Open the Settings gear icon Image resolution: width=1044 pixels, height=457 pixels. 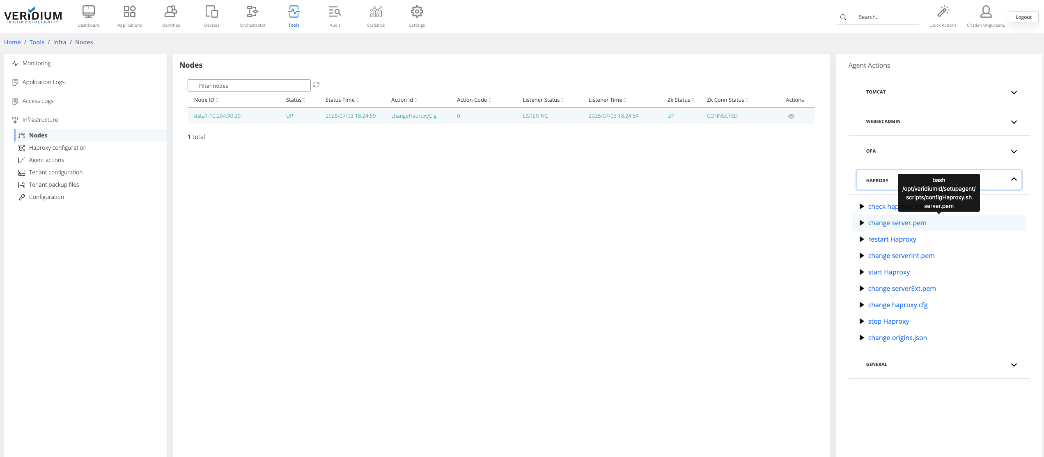417,12
